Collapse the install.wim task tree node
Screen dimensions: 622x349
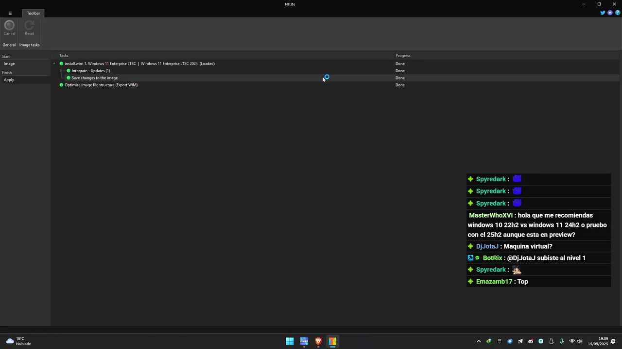54,63
